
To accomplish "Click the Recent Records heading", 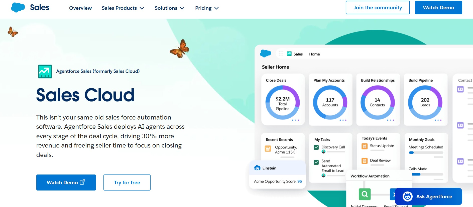I will pos(279,139).
